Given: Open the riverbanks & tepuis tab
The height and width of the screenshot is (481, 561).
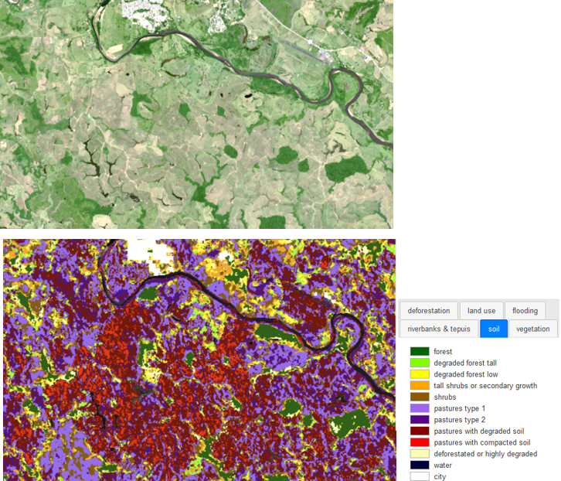Looking at the screenshot, I should (439, 329).
